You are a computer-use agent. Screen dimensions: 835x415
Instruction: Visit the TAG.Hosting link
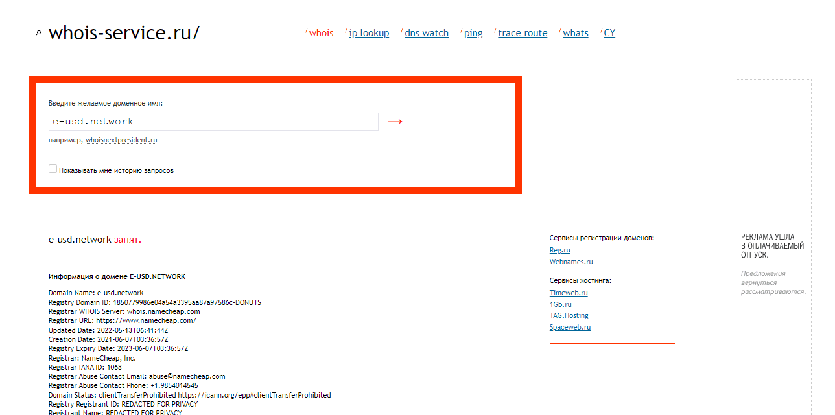click(569, 315)
